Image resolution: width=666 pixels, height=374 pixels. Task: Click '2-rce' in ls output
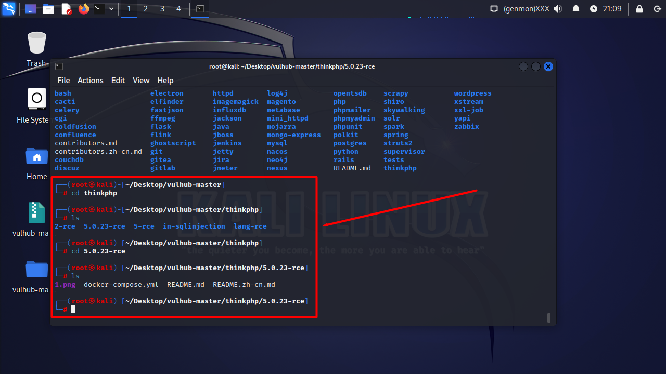tap(65, 226)
